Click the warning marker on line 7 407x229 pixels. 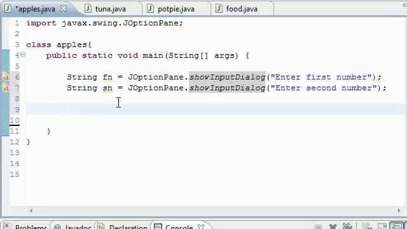click(5, 88)
